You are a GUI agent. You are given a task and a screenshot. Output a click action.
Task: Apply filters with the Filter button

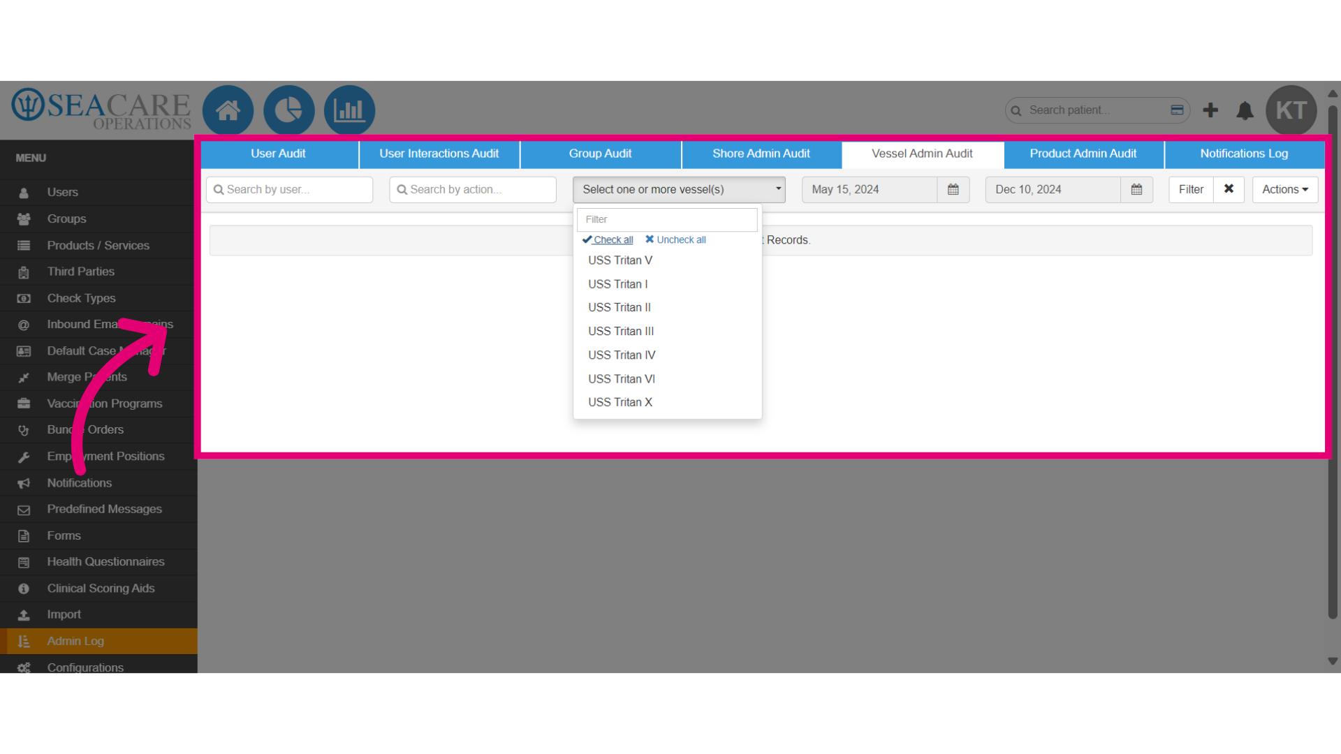point(1191,189)
